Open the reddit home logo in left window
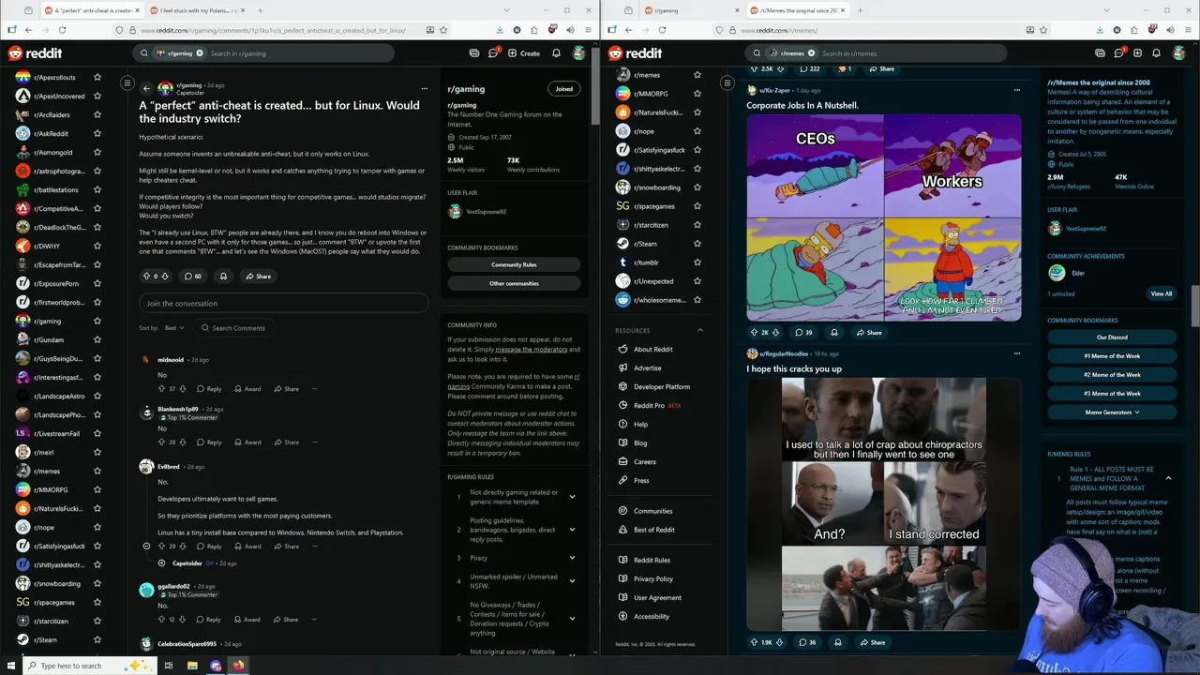Screen dimensions: 1200x675 [34, 53]
